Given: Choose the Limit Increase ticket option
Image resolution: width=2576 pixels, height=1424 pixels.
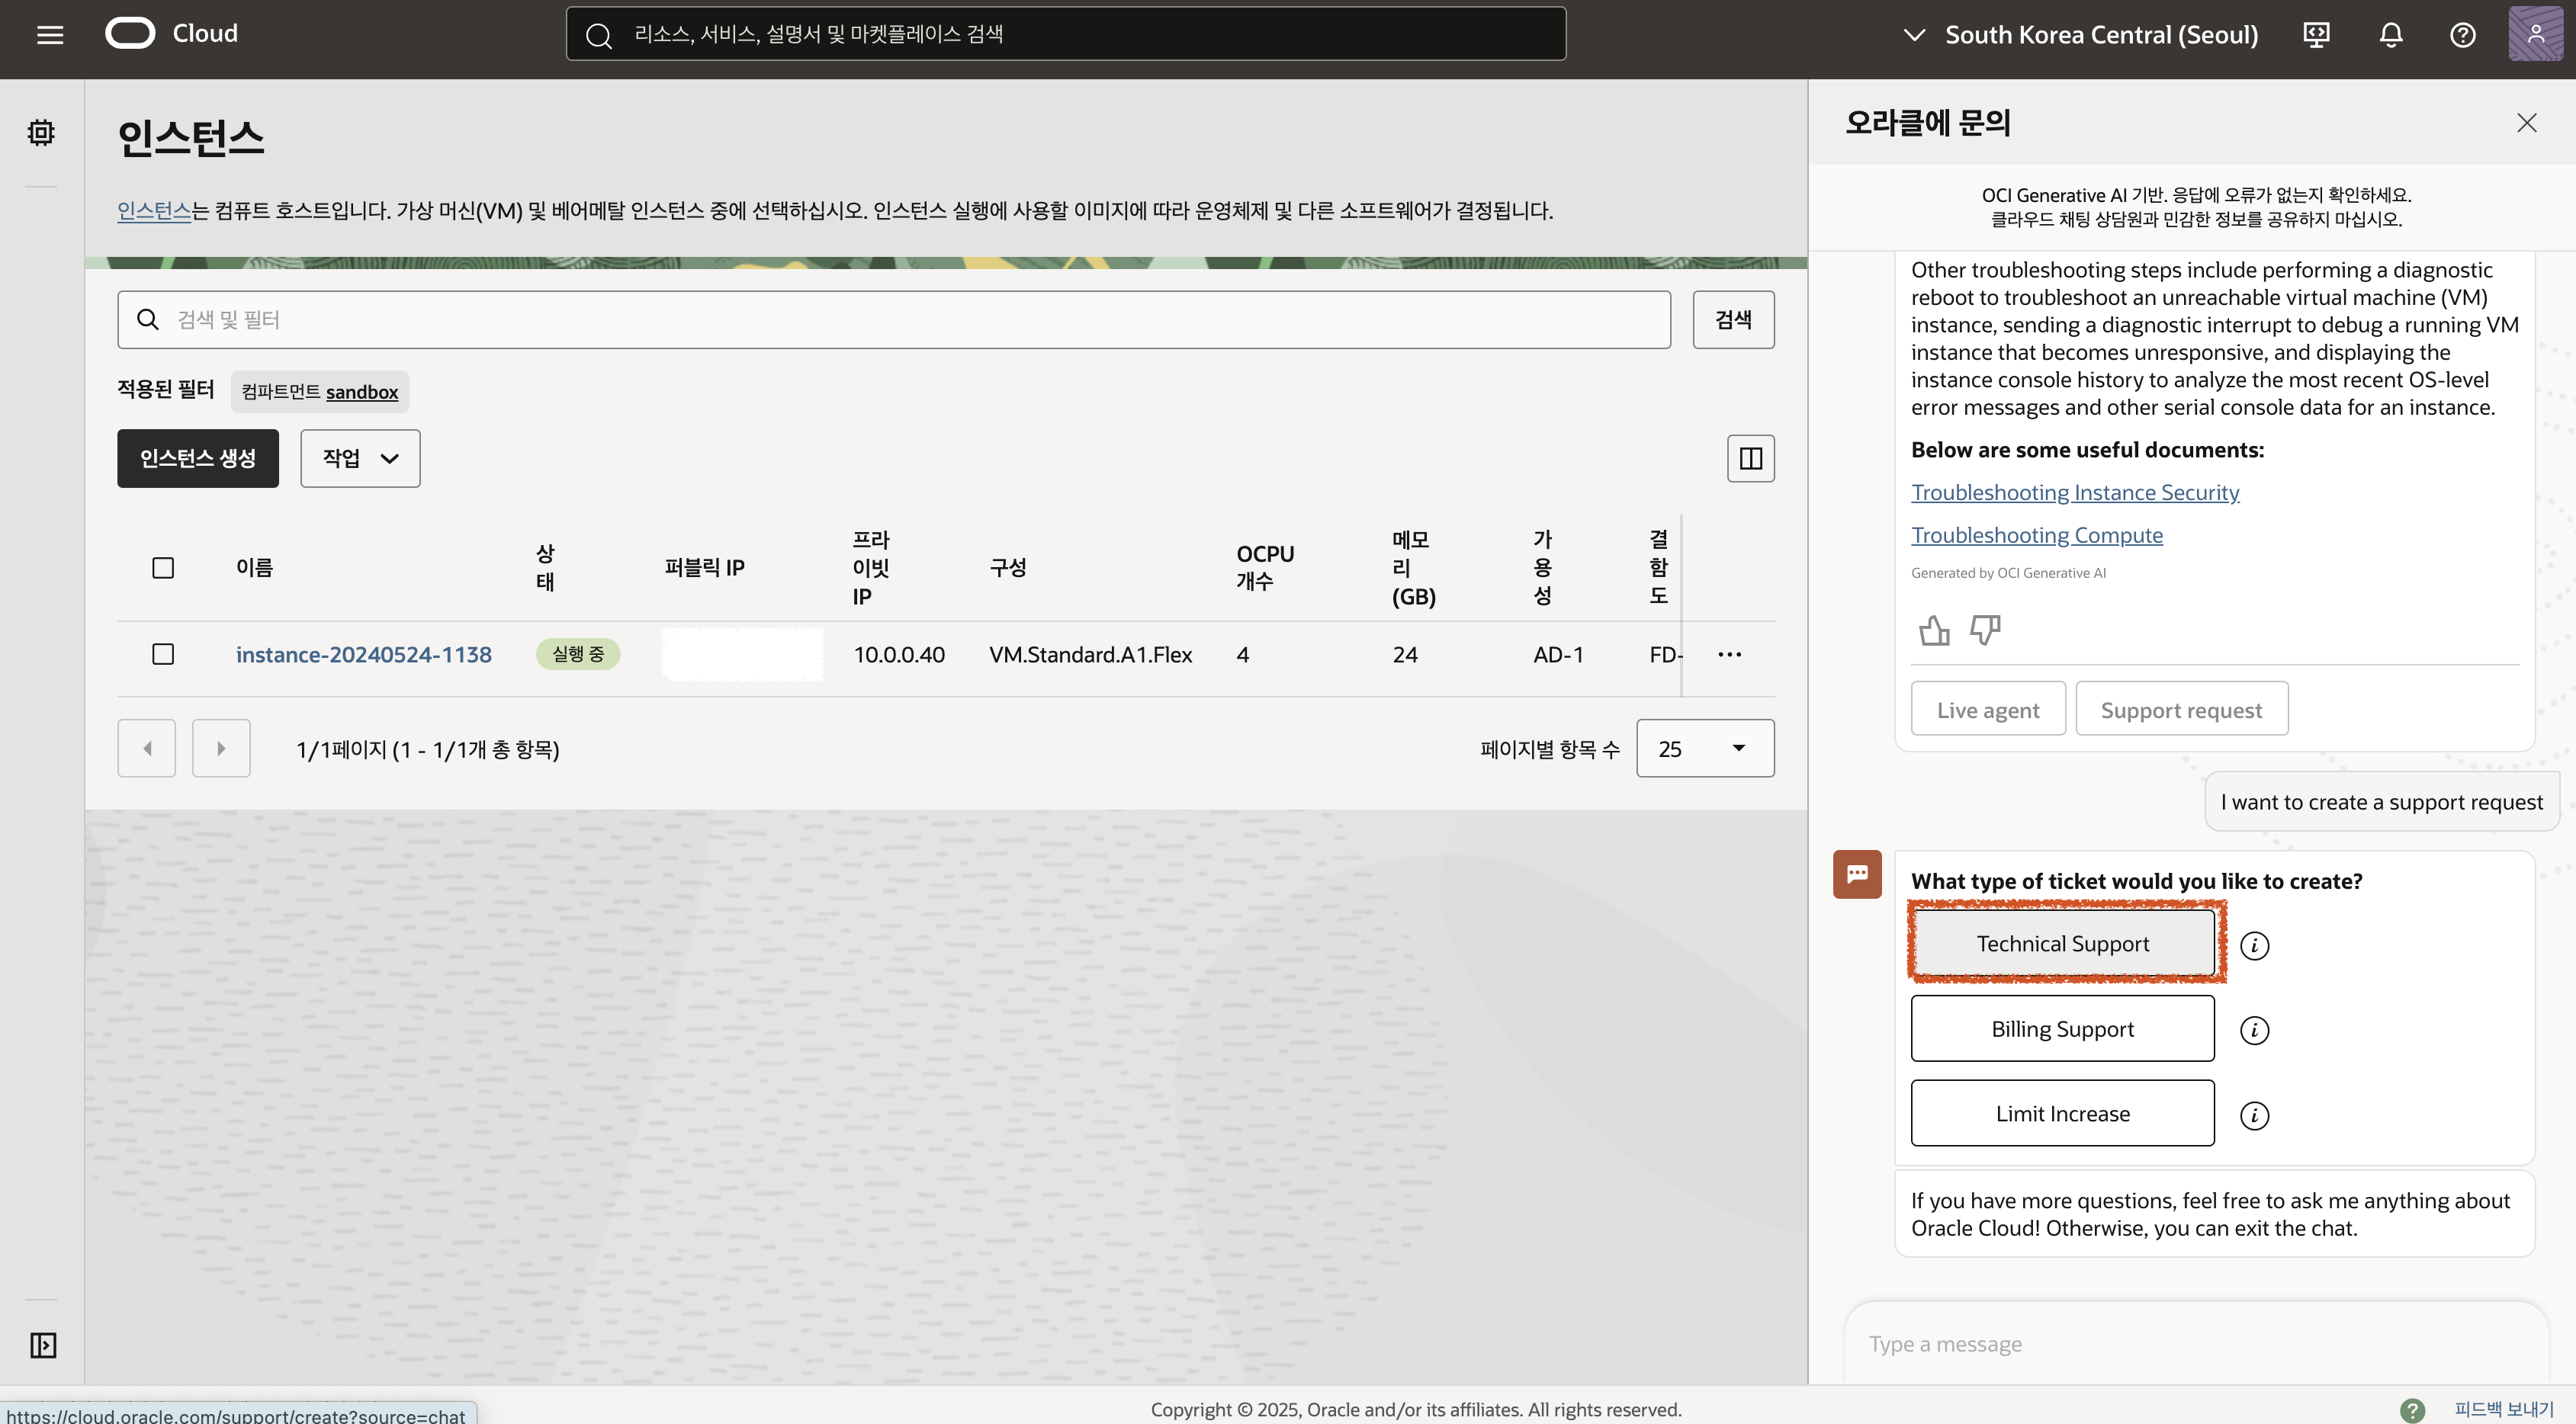Looking at the screenshot, I should (2062, 1113).
